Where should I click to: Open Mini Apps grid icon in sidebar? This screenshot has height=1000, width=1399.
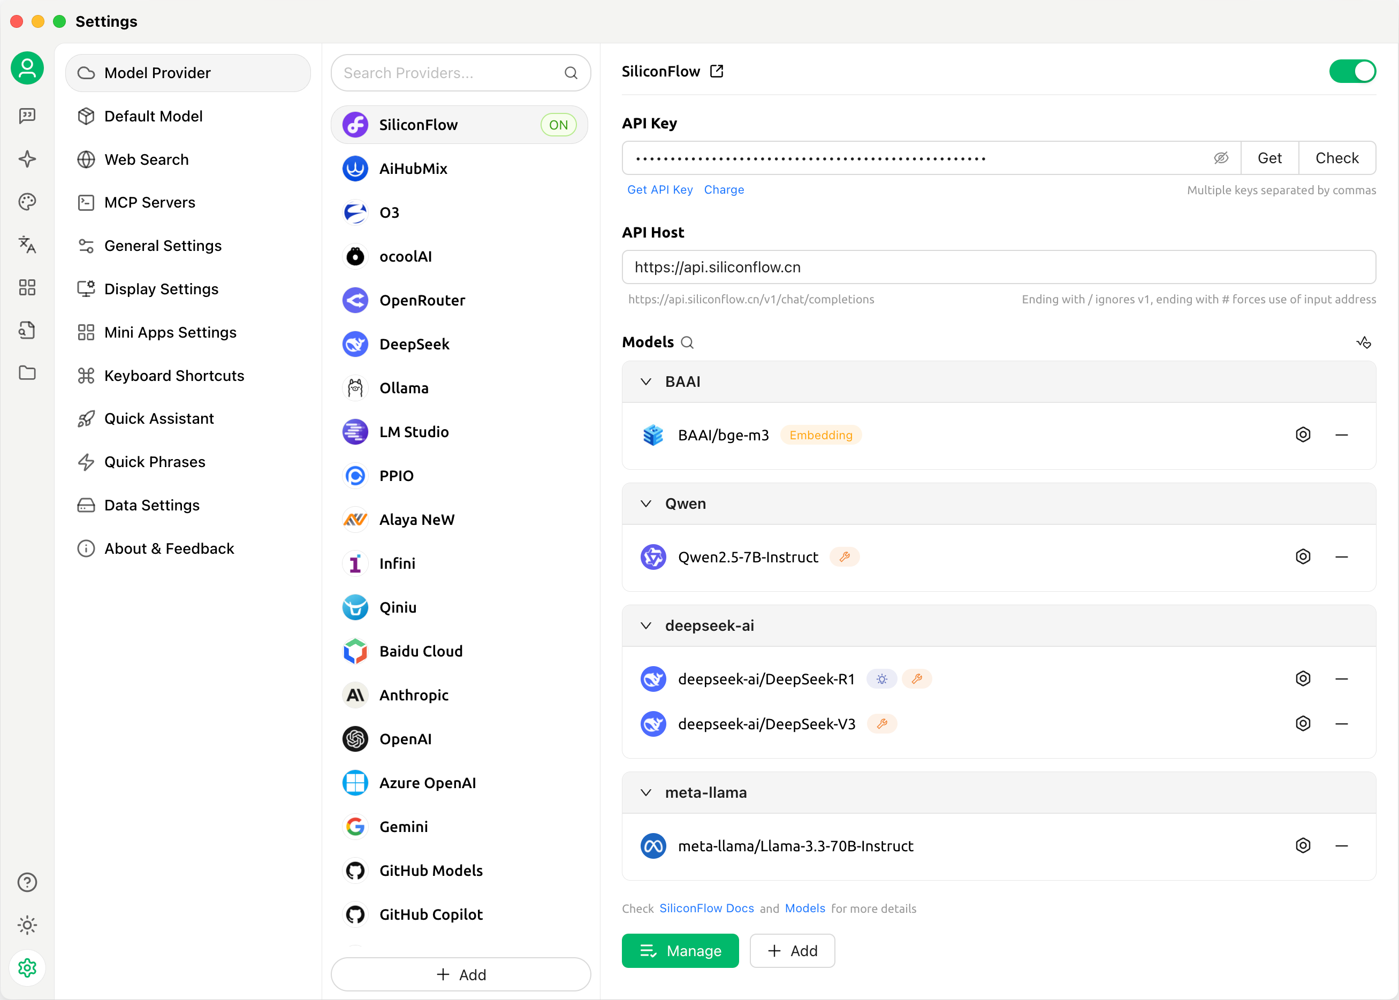tap(27, 287)
